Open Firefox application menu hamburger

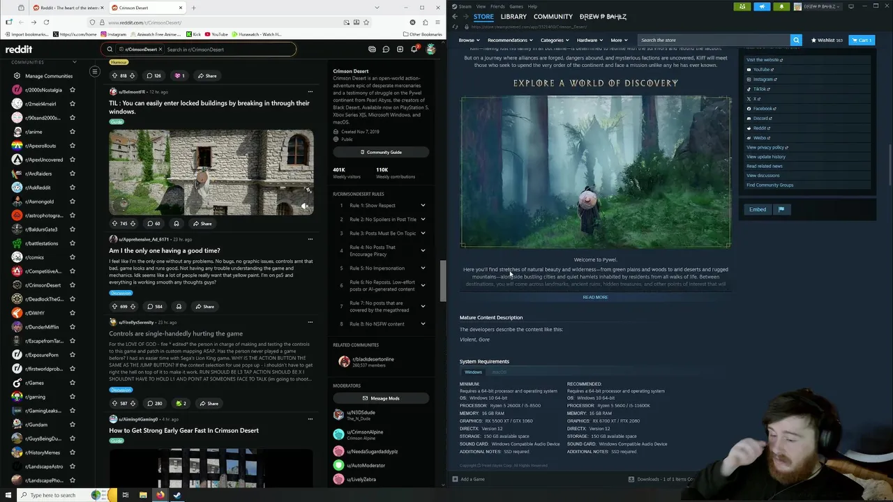click(436, 22)
